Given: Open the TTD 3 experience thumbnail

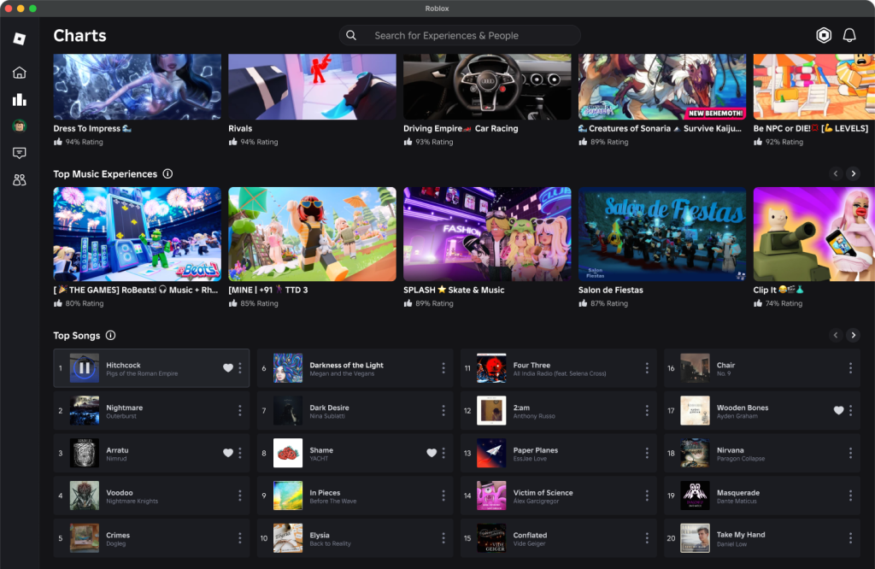Looking at the screenshot, I should click(x=312, y=234).
